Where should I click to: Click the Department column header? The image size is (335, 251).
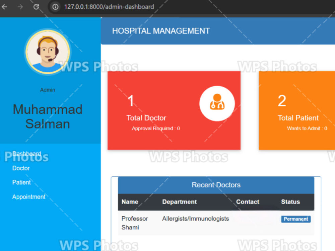coord(180,202)
